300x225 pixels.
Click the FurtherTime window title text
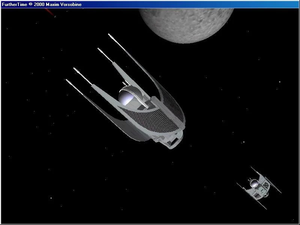(x=41, y=4)
